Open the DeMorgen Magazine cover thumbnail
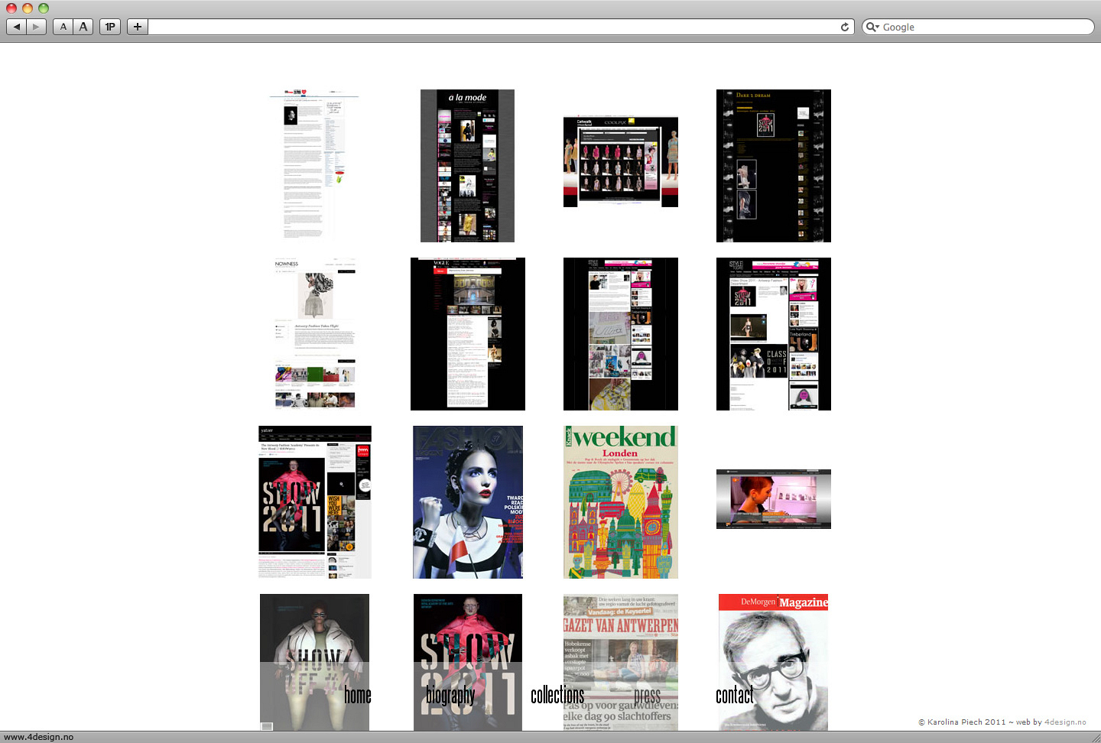The height and width of the screenshot is (743, 1101). [773, 662]
